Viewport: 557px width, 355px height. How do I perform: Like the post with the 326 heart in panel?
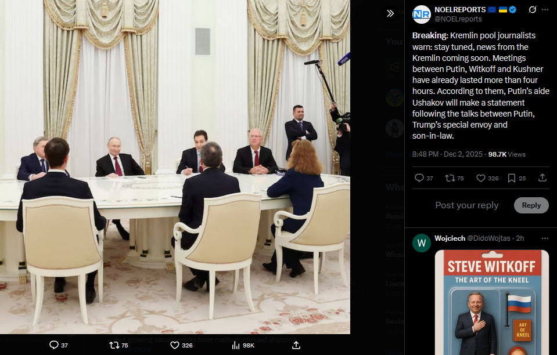click(481, 178)
